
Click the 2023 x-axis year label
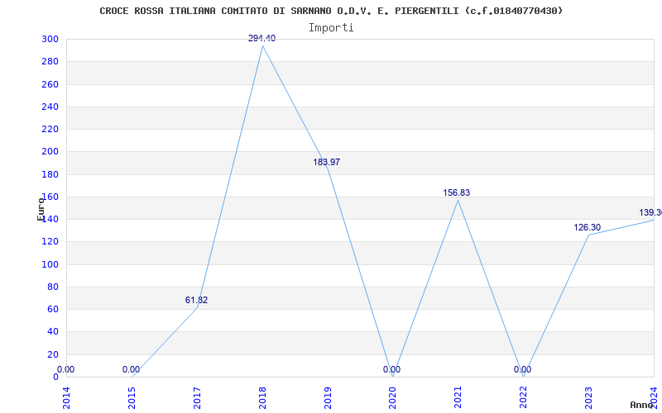(588, 397)
